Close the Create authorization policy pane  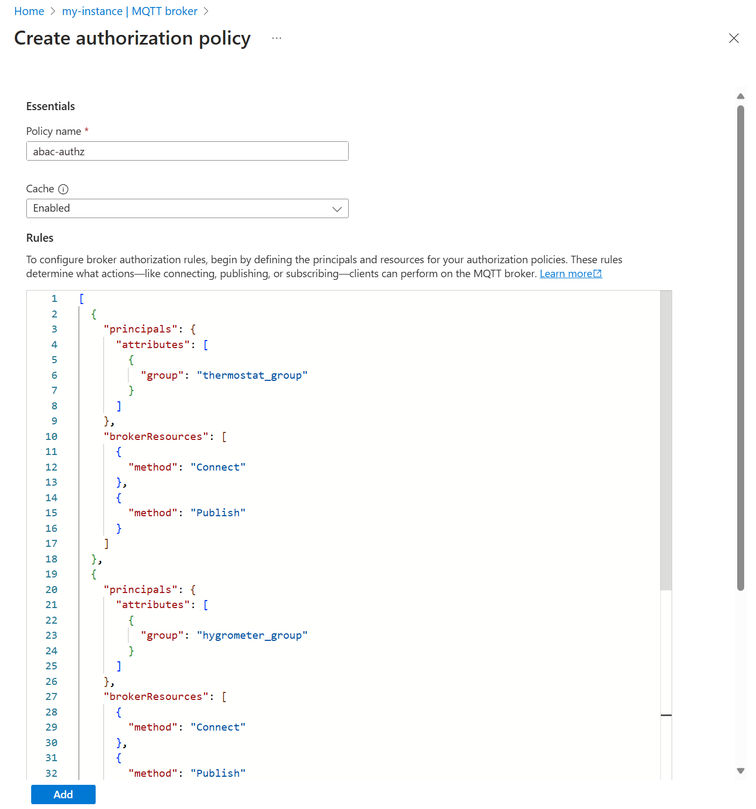[734, 38]
